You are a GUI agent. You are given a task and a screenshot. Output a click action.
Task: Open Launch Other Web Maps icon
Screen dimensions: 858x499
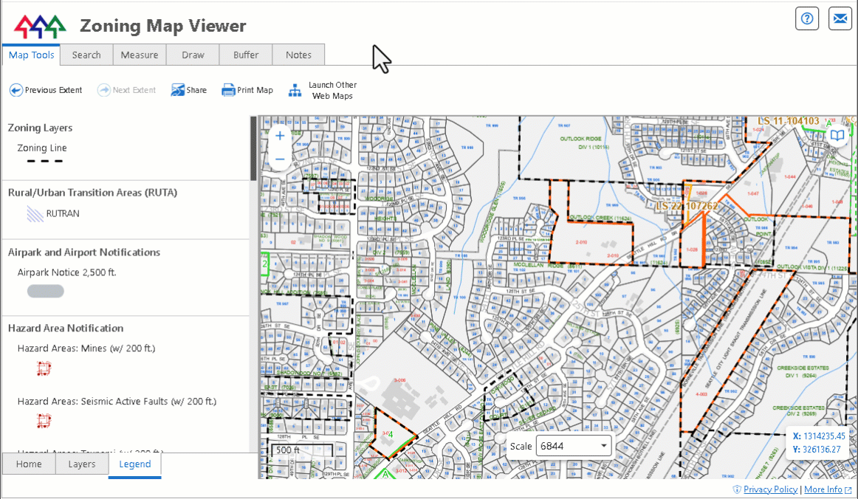(295, 90)
